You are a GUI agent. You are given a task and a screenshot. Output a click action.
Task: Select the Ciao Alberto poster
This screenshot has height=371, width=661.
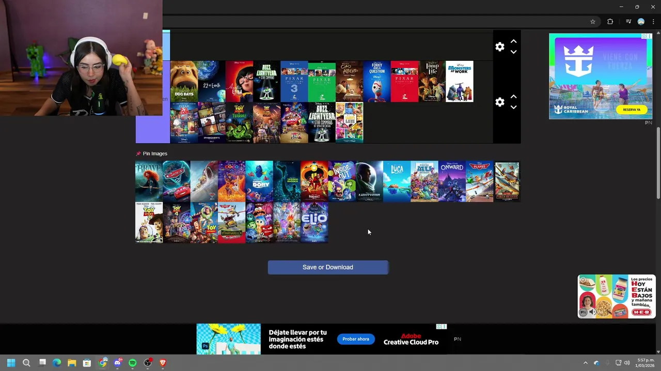tap(350, 81)
